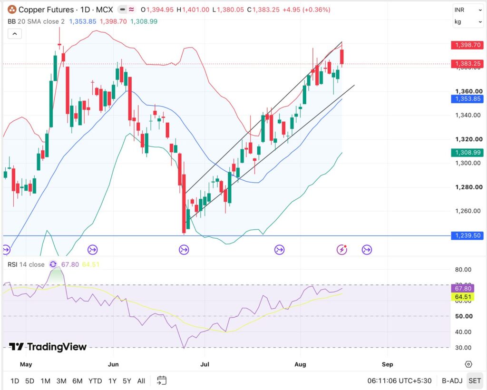487x390 pixels.
Task: Select the 1M time range
Action: click(45, 380)
